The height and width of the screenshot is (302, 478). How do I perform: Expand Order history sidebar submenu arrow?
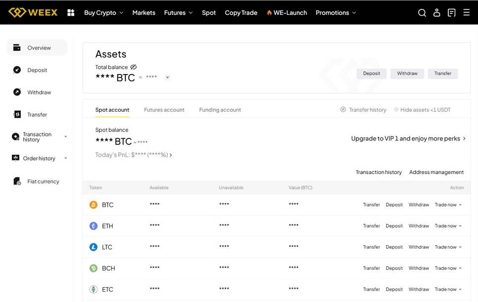65,158
